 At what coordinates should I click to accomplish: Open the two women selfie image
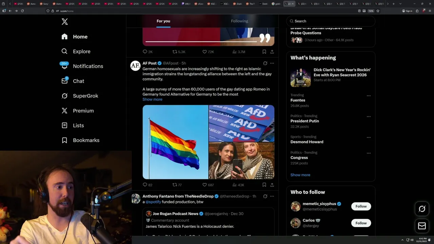tap(241, 161)
